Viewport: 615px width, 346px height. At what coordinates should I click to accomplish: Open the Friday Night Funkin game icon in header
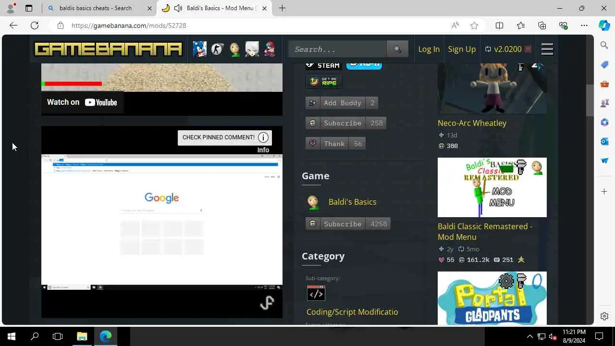click(x=270, y=49)
